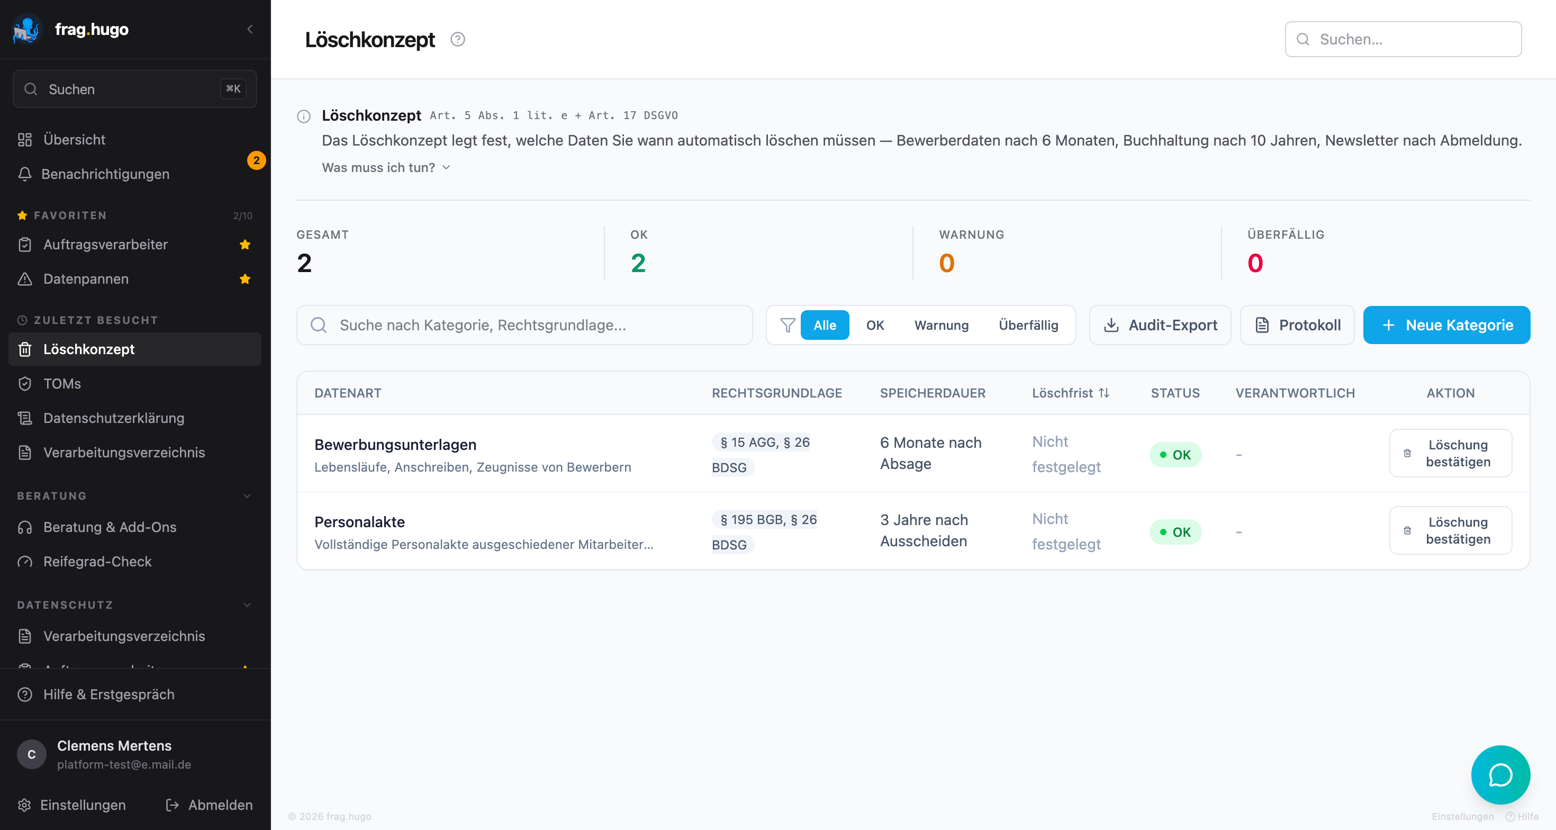Screen dimensions: 1556x830
Task: Click the info icon next to the Löschkonzept description
Action: [x=304, y=116]
